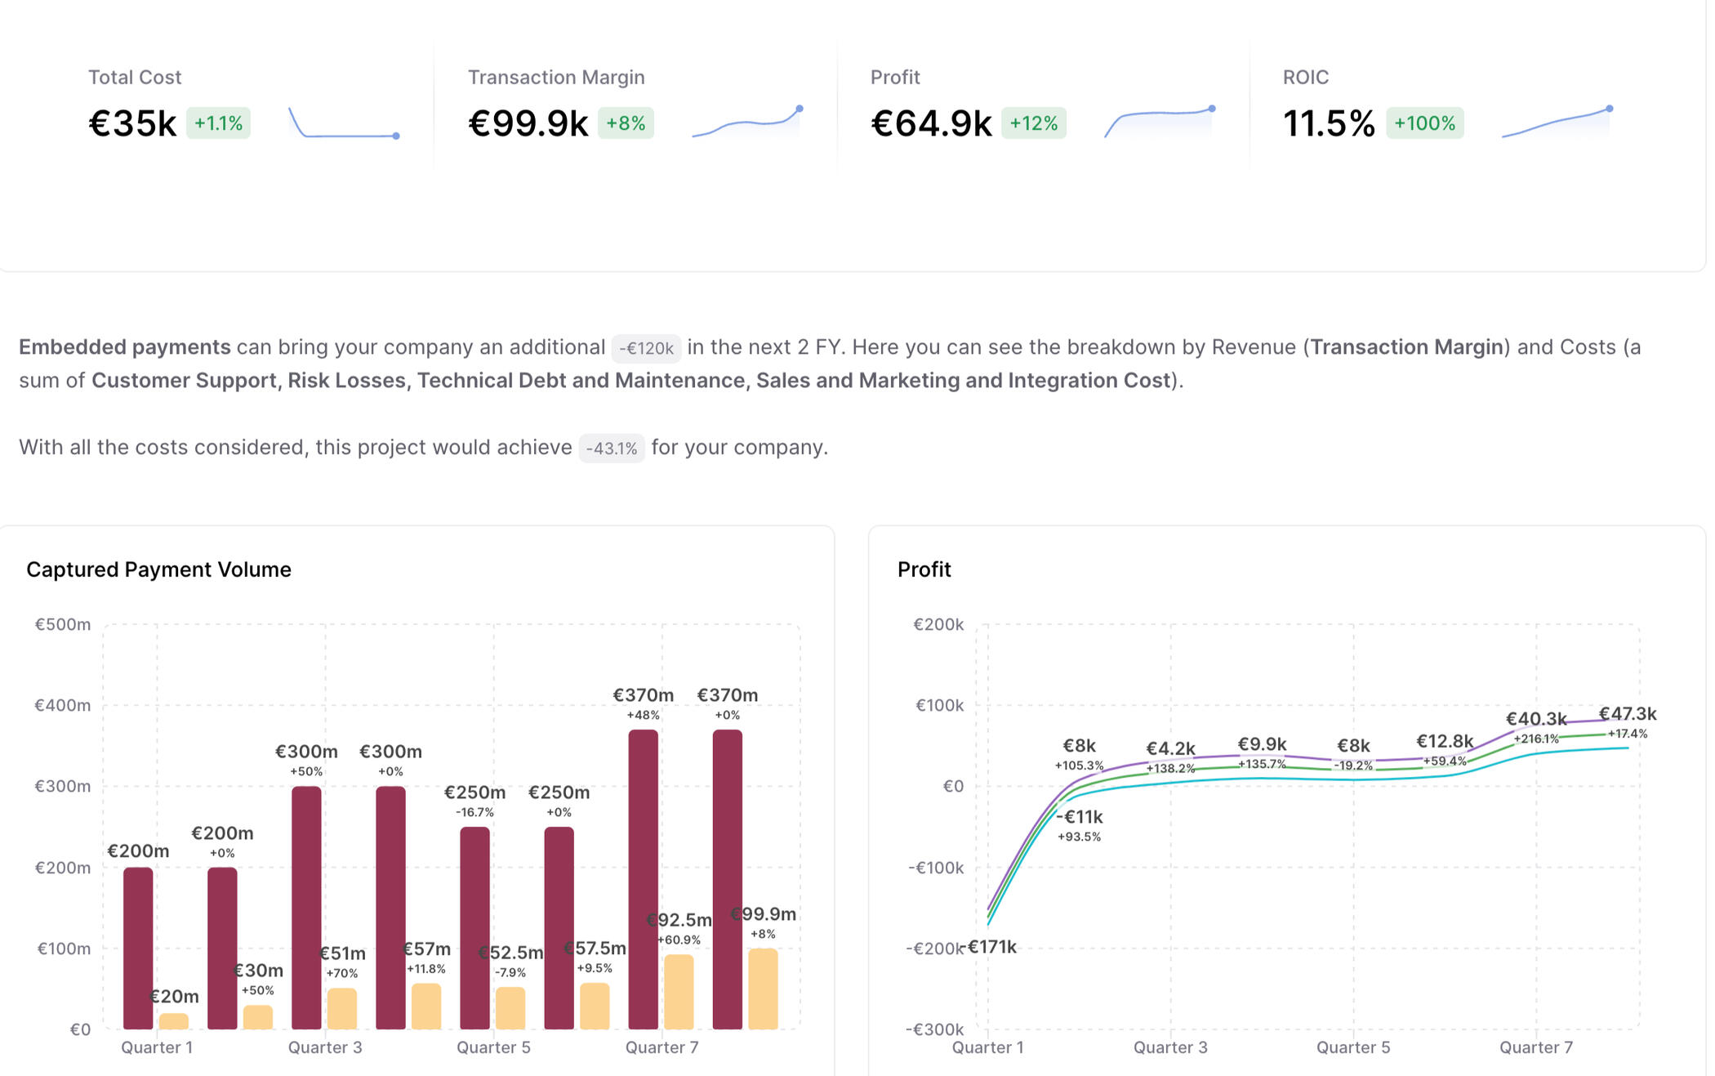Click the +8% Transaction Margin badge
This screenshot has width=1715, height=1076.
point(626,123)
